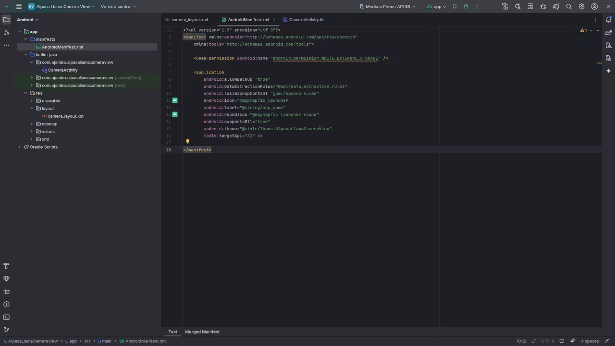
Task: Open the Running Devices tool window
Action: click(608, 58)
